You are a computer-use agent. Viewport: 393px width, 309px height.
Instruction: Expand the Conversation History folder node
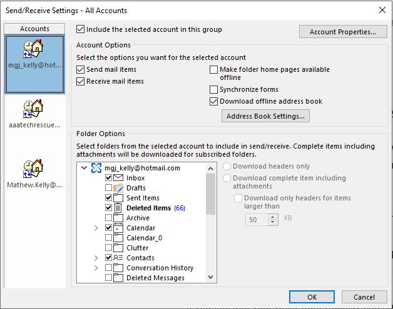(96, 268)
